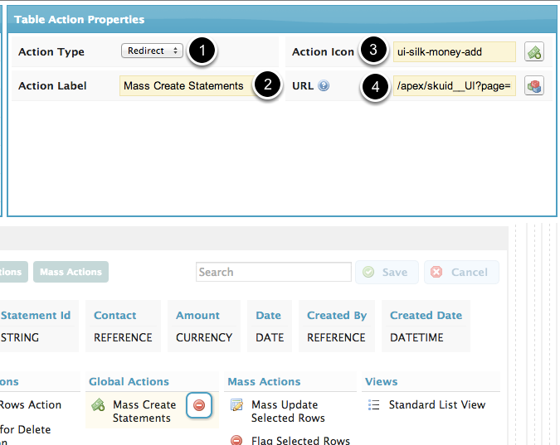Click the money-add icon in Global Actions
This screenshot has width=560, height=445.
(98, 405)
